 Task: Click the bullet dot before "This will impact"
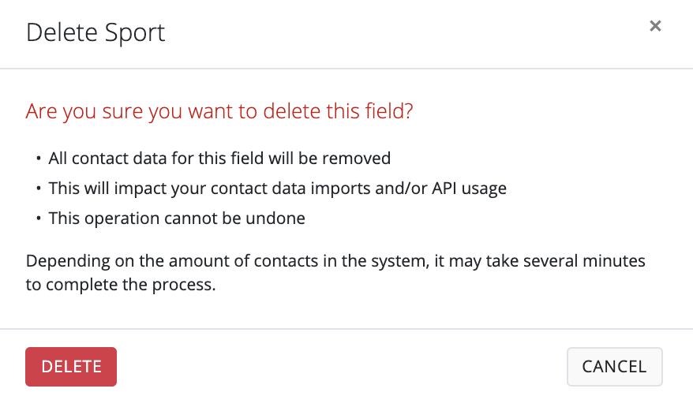click(x=39, y=189)
